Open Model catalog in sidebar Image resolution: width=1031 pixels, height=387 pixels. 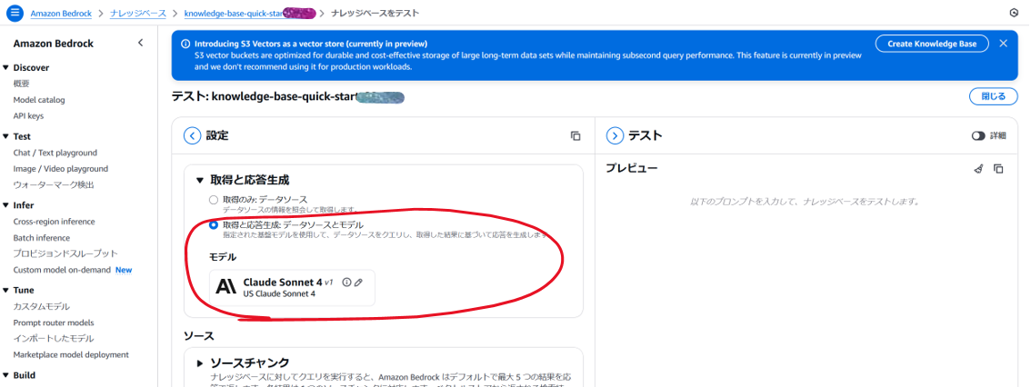[x=39, y=100]
